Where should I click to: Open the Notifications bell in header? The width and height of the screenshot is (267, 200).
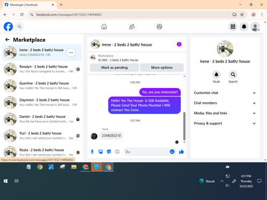[244, 27]
